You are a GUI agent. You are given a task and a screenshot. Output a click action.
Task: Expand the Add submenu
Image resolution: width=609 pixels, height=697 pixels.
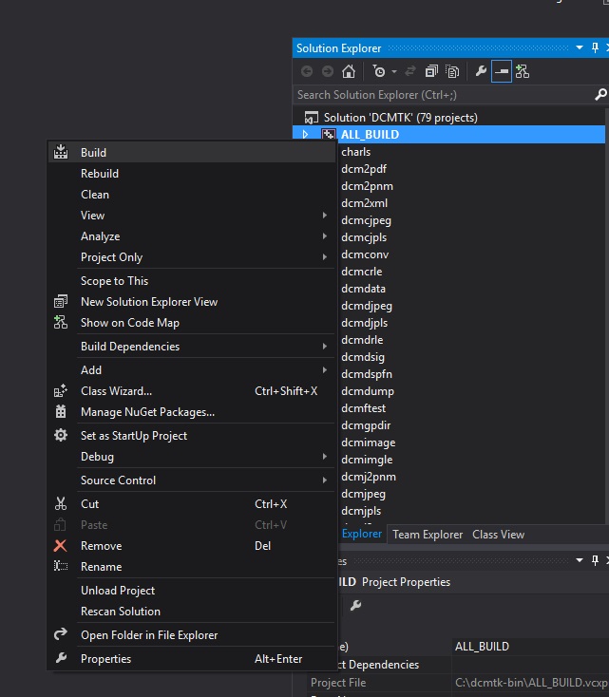pyautogui.click(x=191, y=369)
